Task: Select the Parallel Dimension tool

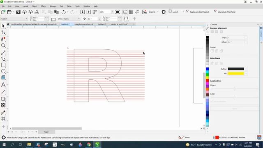Action: 3,92
